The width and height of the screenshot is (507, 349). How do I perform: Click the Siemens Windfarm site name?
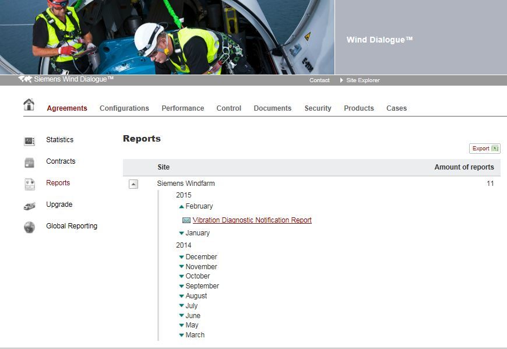click(x=186, y=184)
